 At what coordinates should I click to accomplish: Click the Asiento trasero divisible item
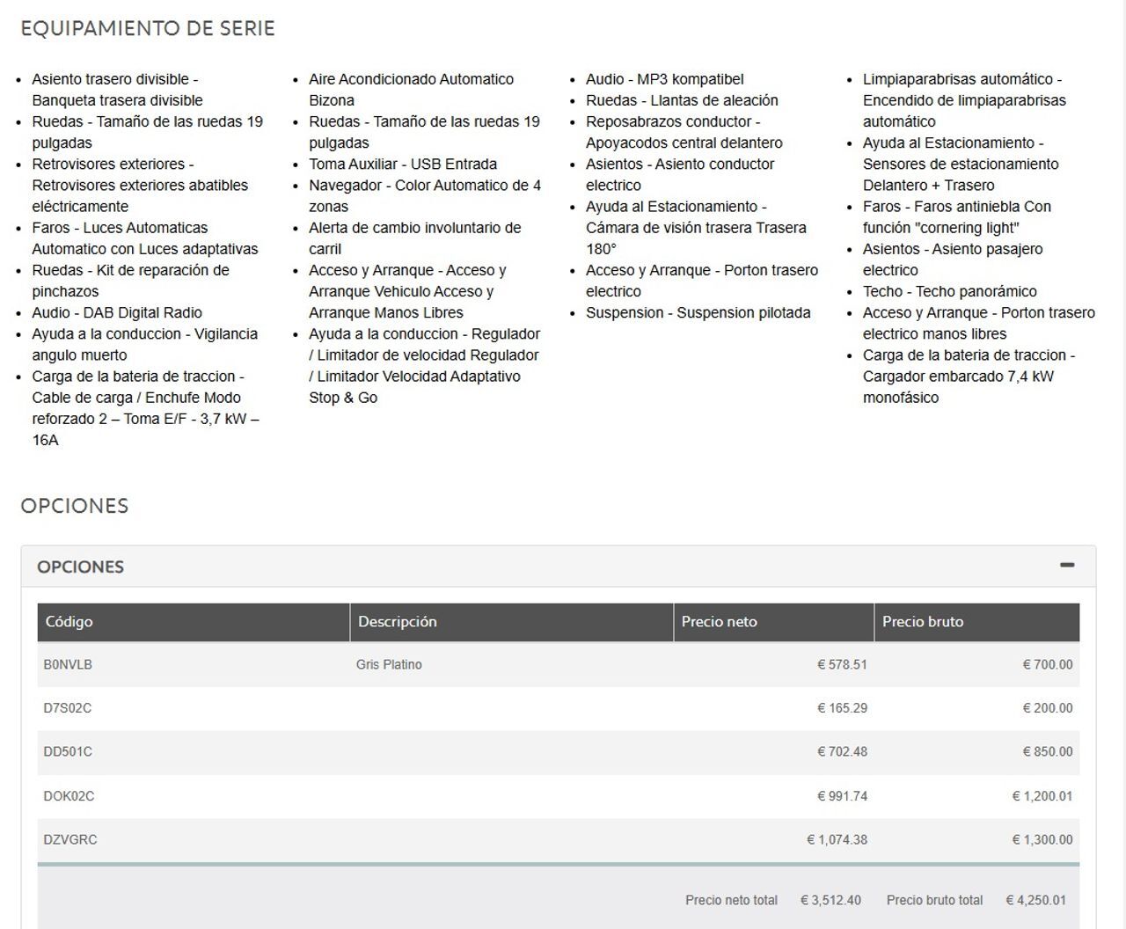coord(117,90)
